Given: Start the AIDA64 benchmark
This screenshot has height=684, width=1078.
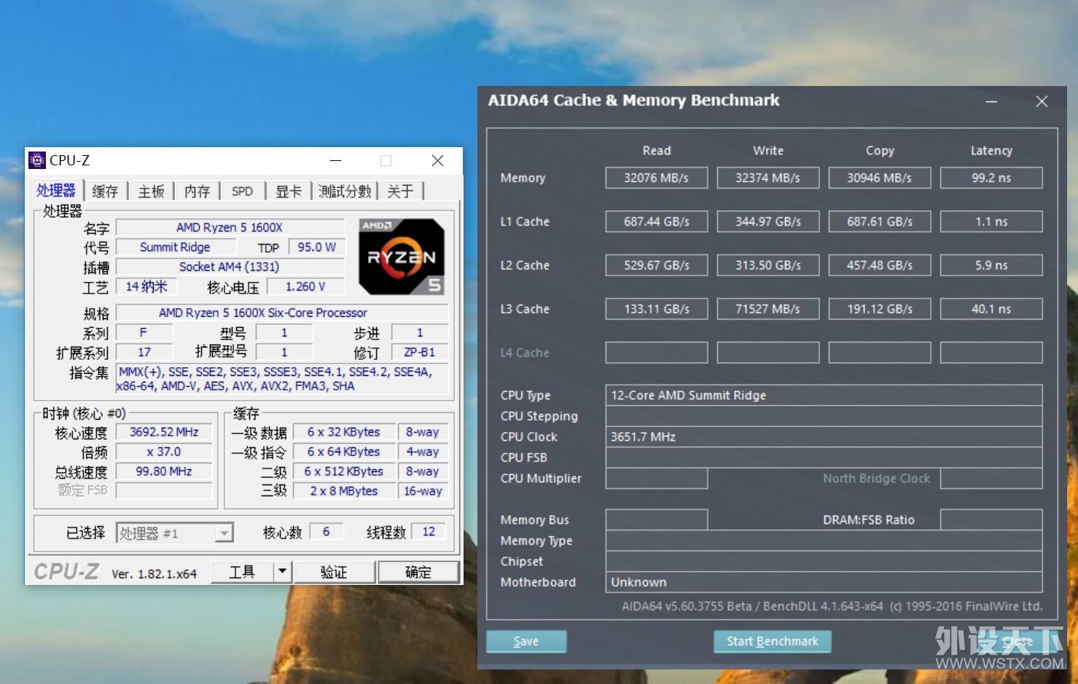Looking at the screenshot, I should click(773, 641).
